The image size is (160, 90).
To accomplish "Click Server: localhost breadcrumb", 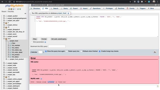I will point(40,5).
